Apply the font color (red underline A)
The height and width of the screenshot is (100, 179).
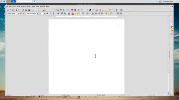tap(73, 14)
